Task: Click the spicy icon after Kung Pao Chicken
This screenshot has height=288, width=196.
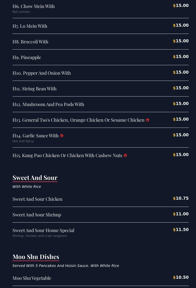Action: [x=125, y=155]
